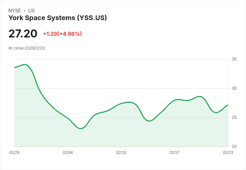Click the 20 value on price axis
This screenshot has height=170, width=246.
click(x=234, y=147)
